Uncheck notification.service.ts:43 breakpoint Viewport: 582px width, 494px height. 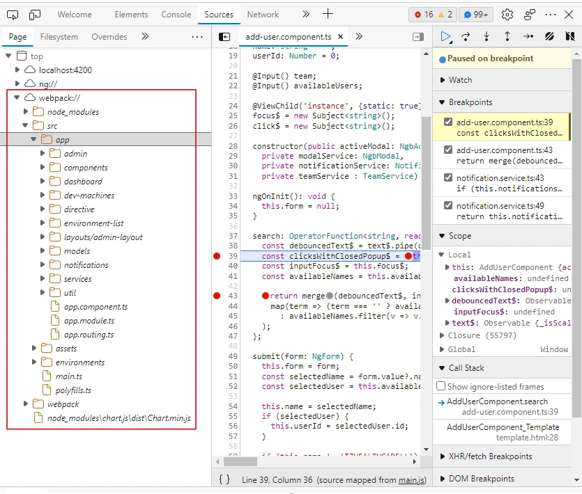click(448, 177)
